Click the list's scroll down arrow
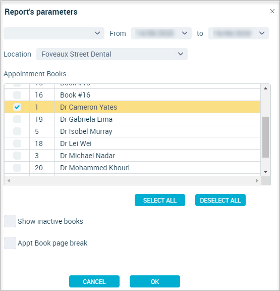 [265, 172]
